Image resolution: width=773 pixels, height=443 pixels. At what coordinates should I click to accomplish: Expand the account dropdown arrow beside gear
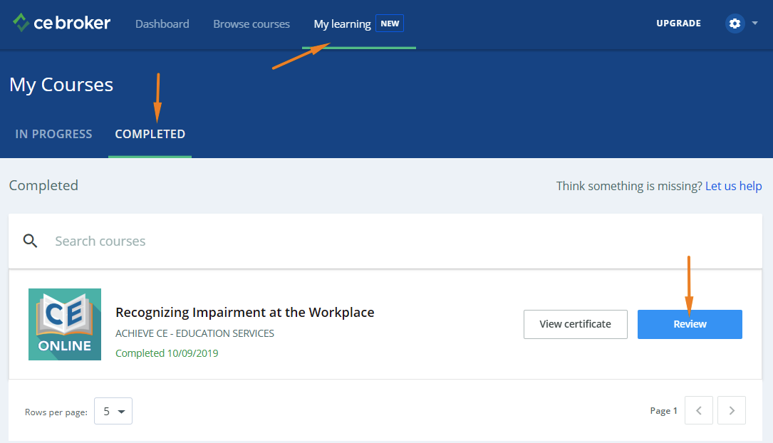(754, 24)
